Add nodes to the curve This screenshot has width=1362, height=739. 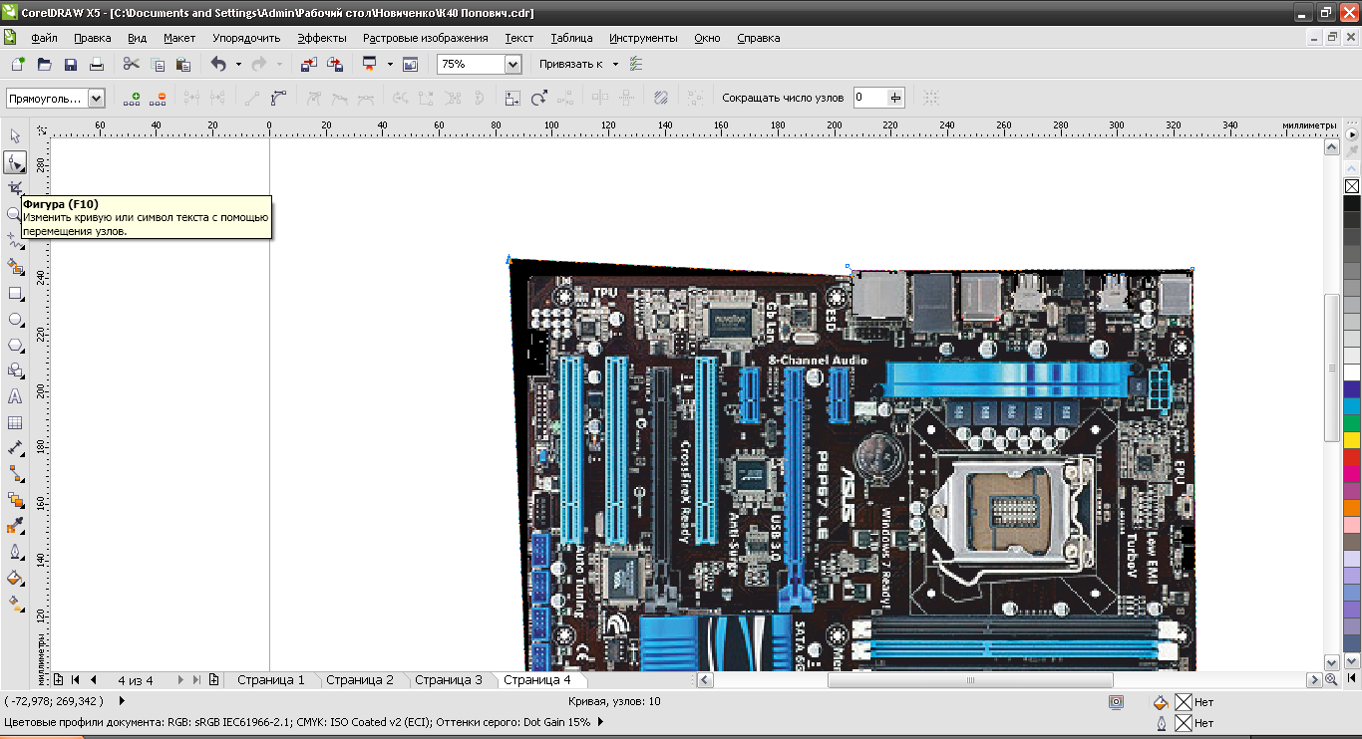tap(132, 98)
